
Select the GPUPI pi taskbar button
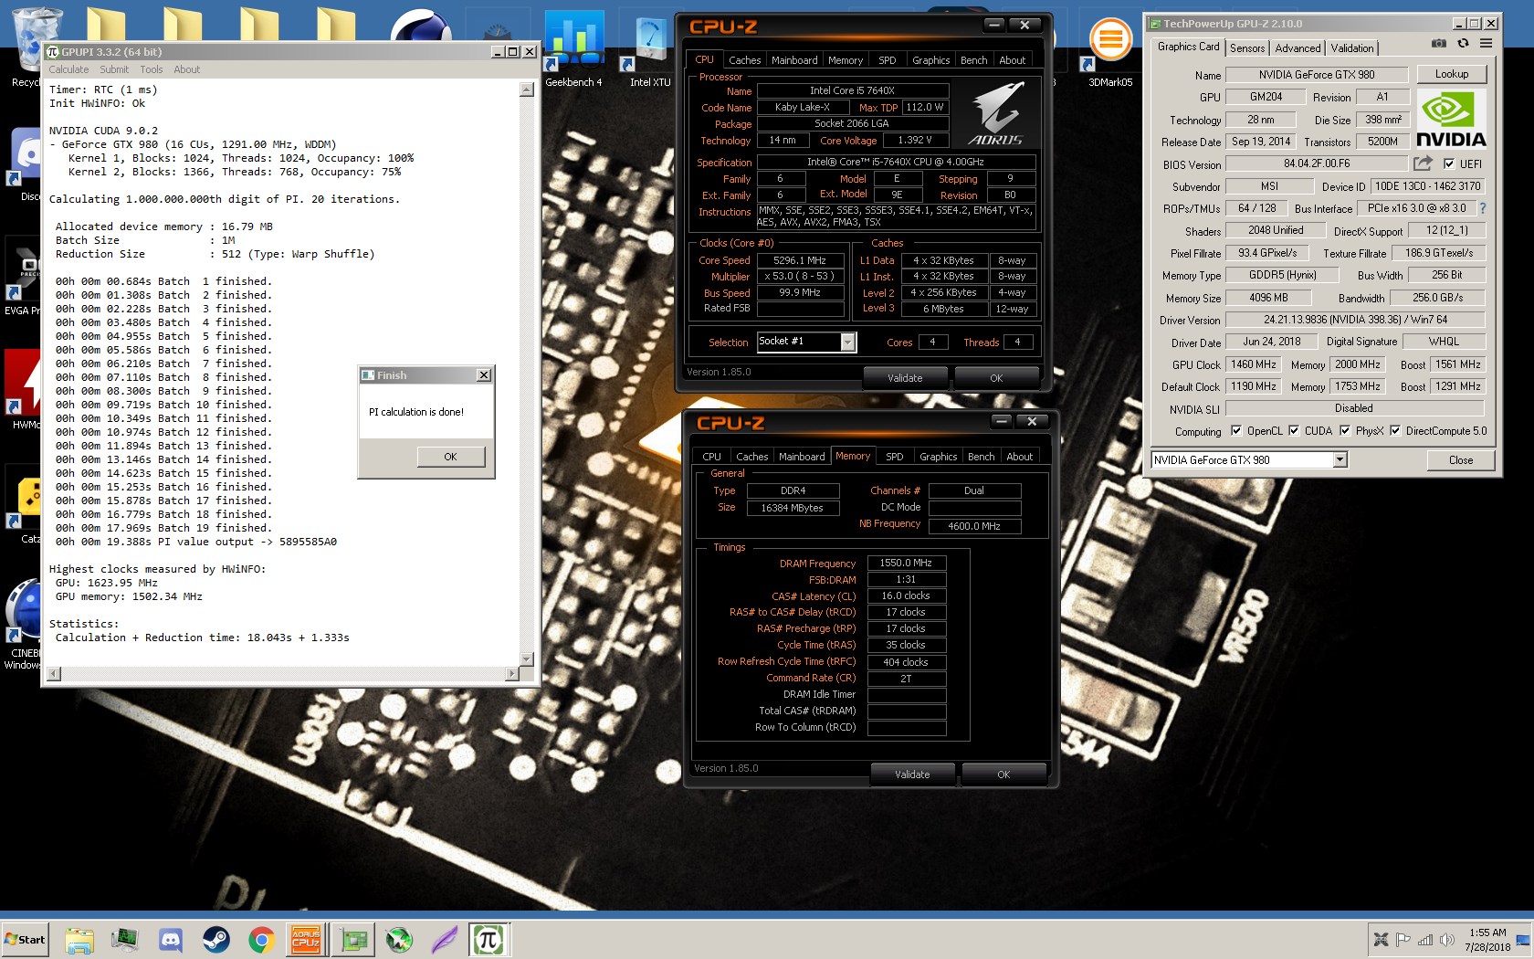489,939
